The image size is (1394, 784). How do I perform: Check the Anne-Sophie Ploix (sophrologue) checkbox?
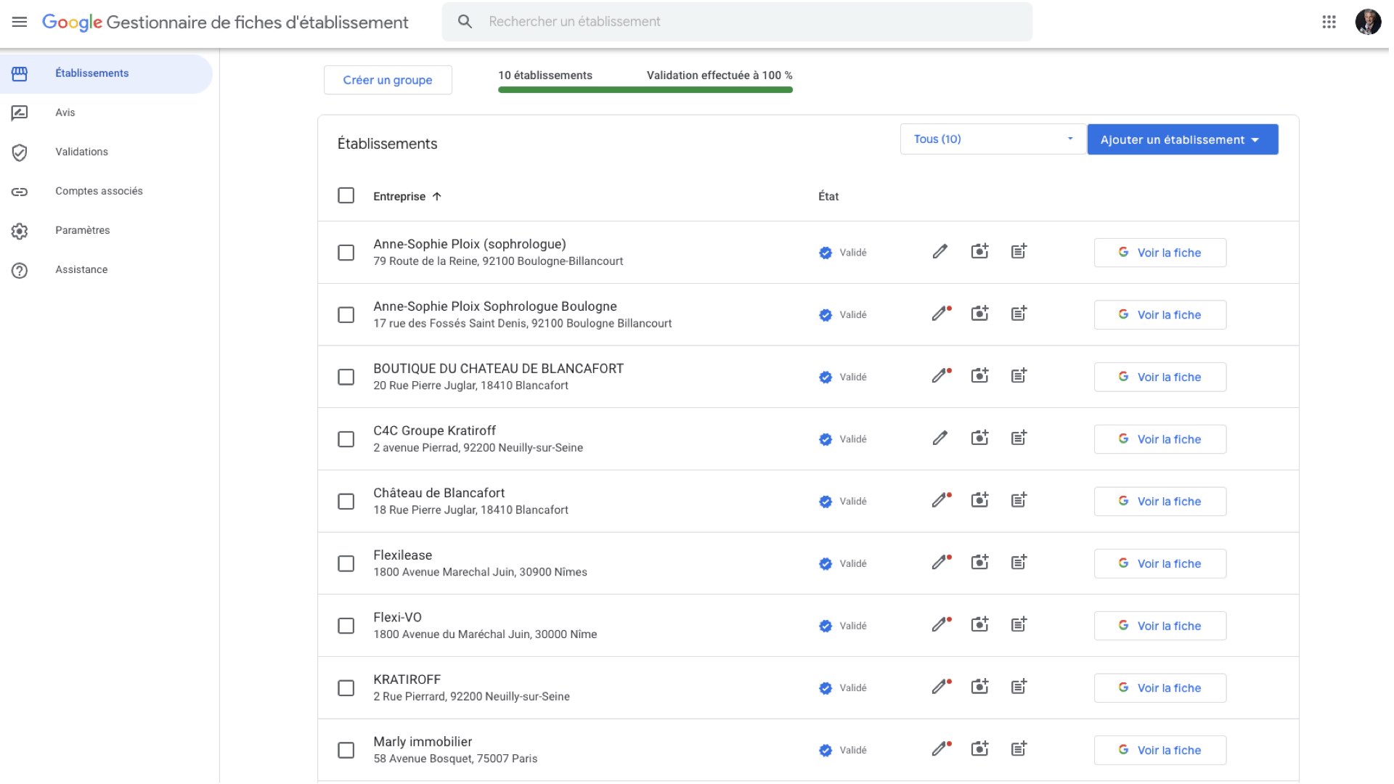pyautogui.click(x=346, y=253)
